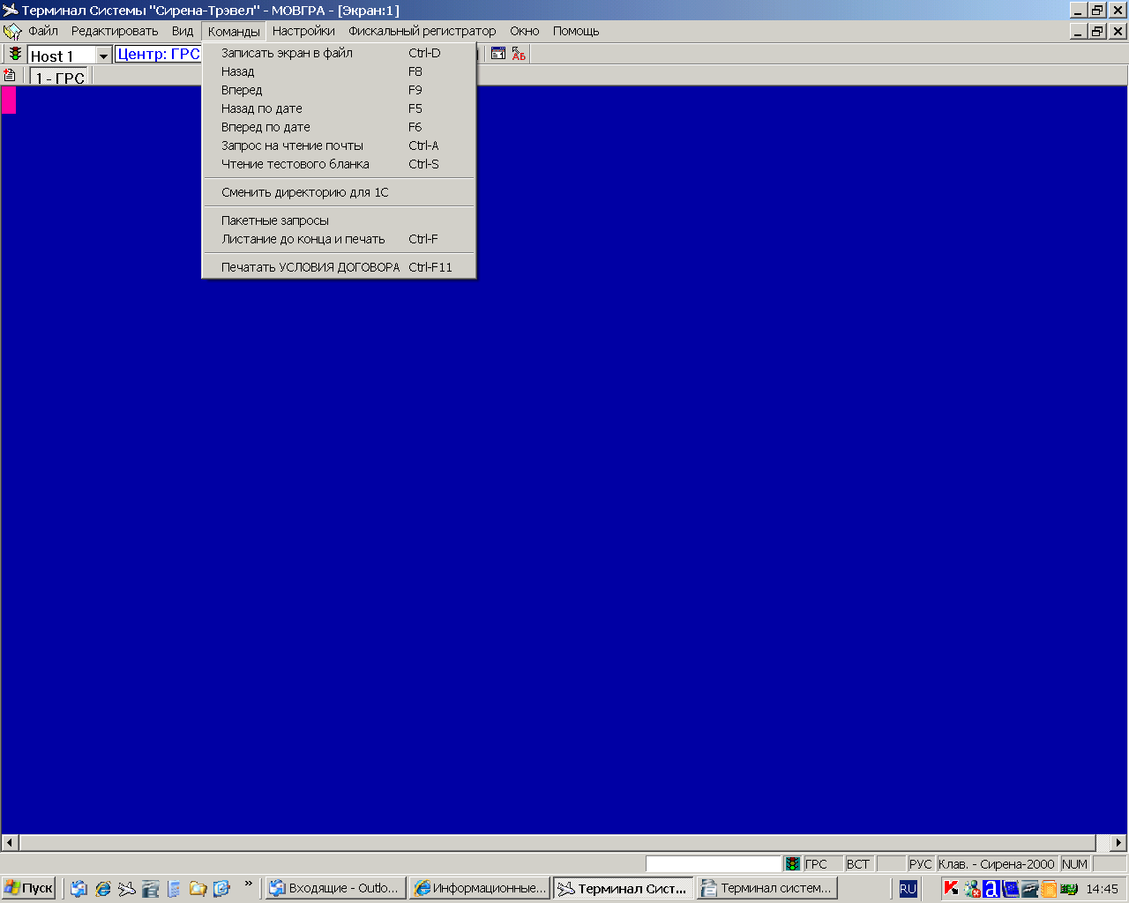Image resolution: width=1129 pixels, height=903 pixels.
Task: Select Чтение тестового бланка
Action: point(340,164)
